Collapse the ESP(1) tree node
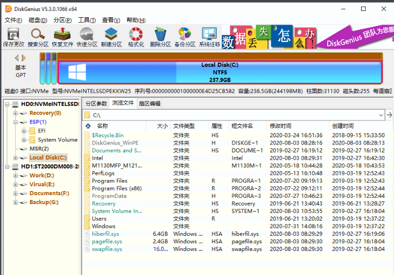 pos(16,122)
